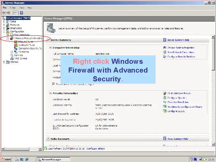Click the Configure refresh link
Viewport: 216px width, 162px height.
click(96, 148)
